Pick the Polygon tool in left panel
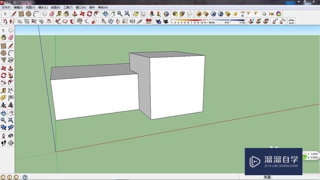 [4, 60]
